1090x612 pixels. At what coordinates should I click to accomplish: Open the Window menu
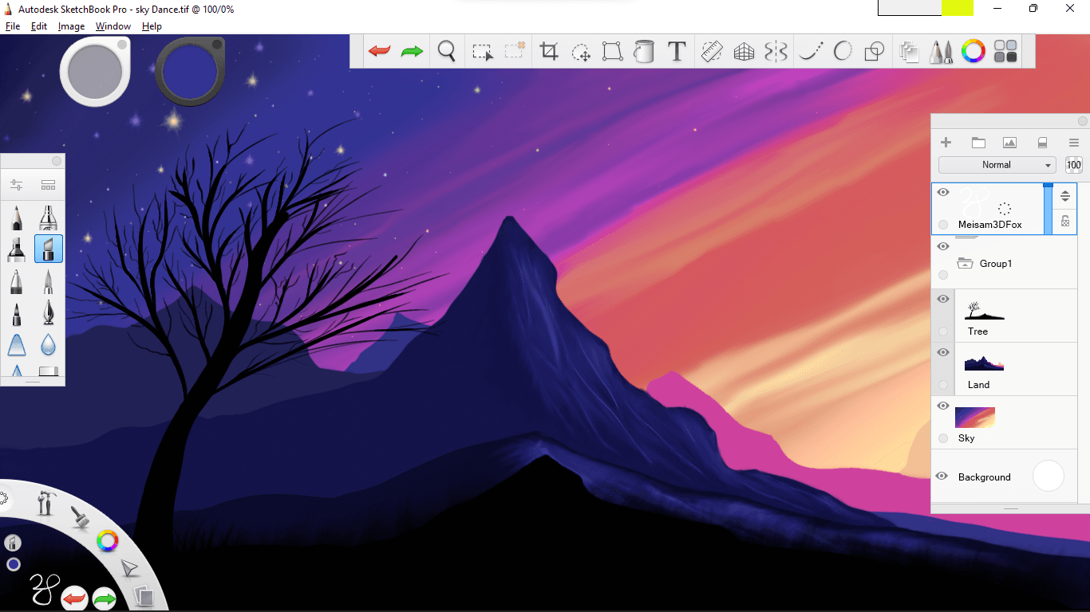click(113, 26)
